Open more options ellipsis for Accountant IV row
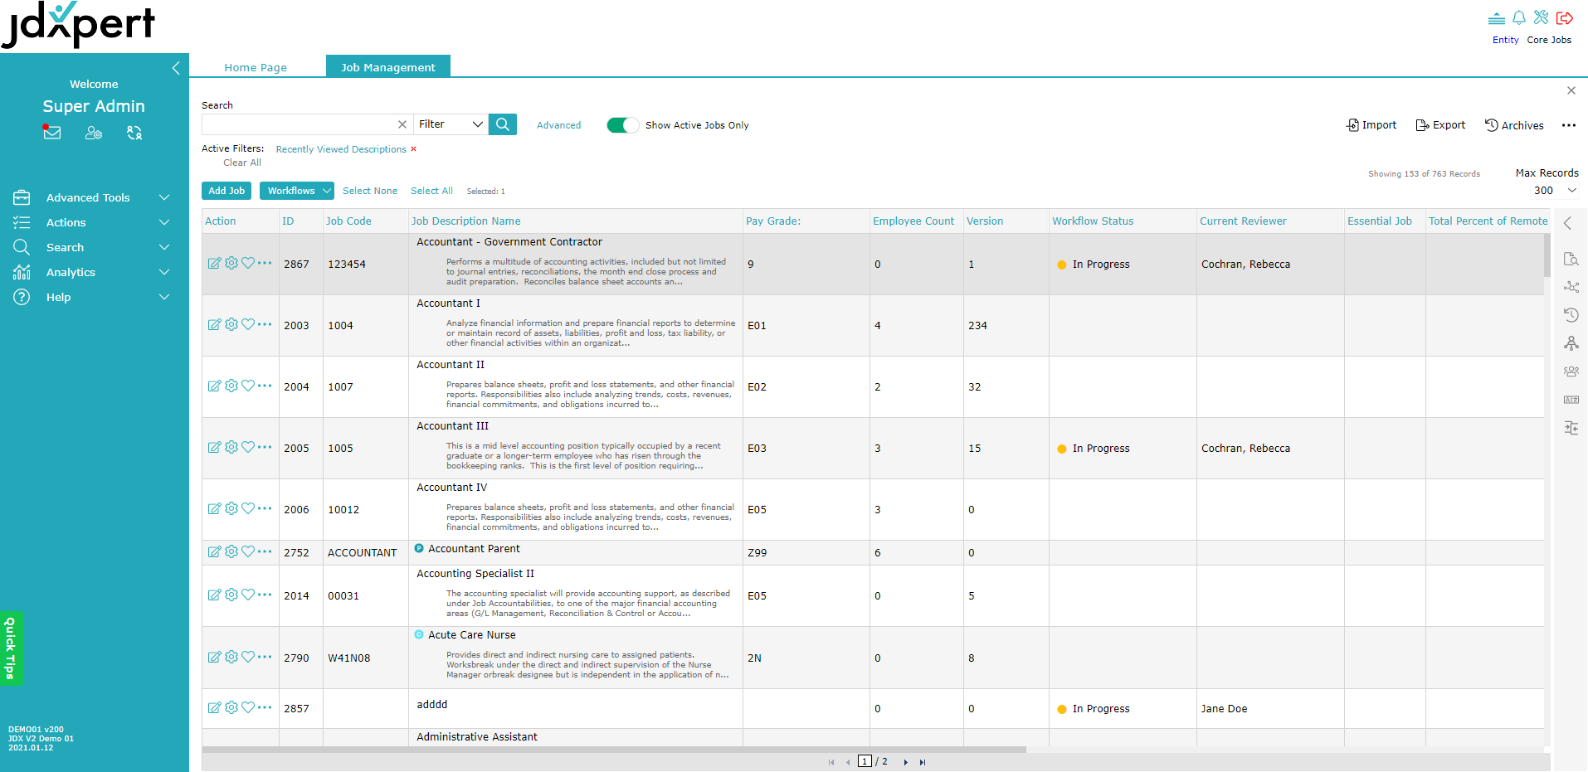Viewport: 1588px width, 772px height. tap(265, 508)
